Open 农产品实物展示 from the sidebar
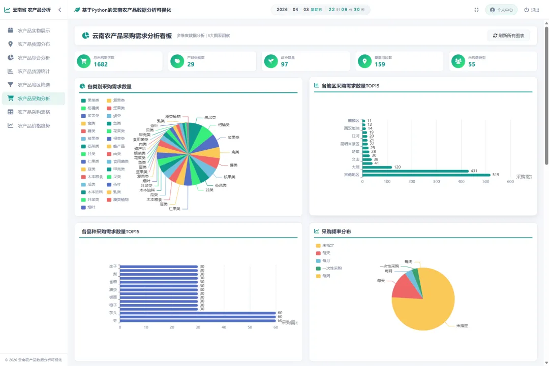Image resolution: width=549 pixels, height=366 pixels. pos(34,30)
